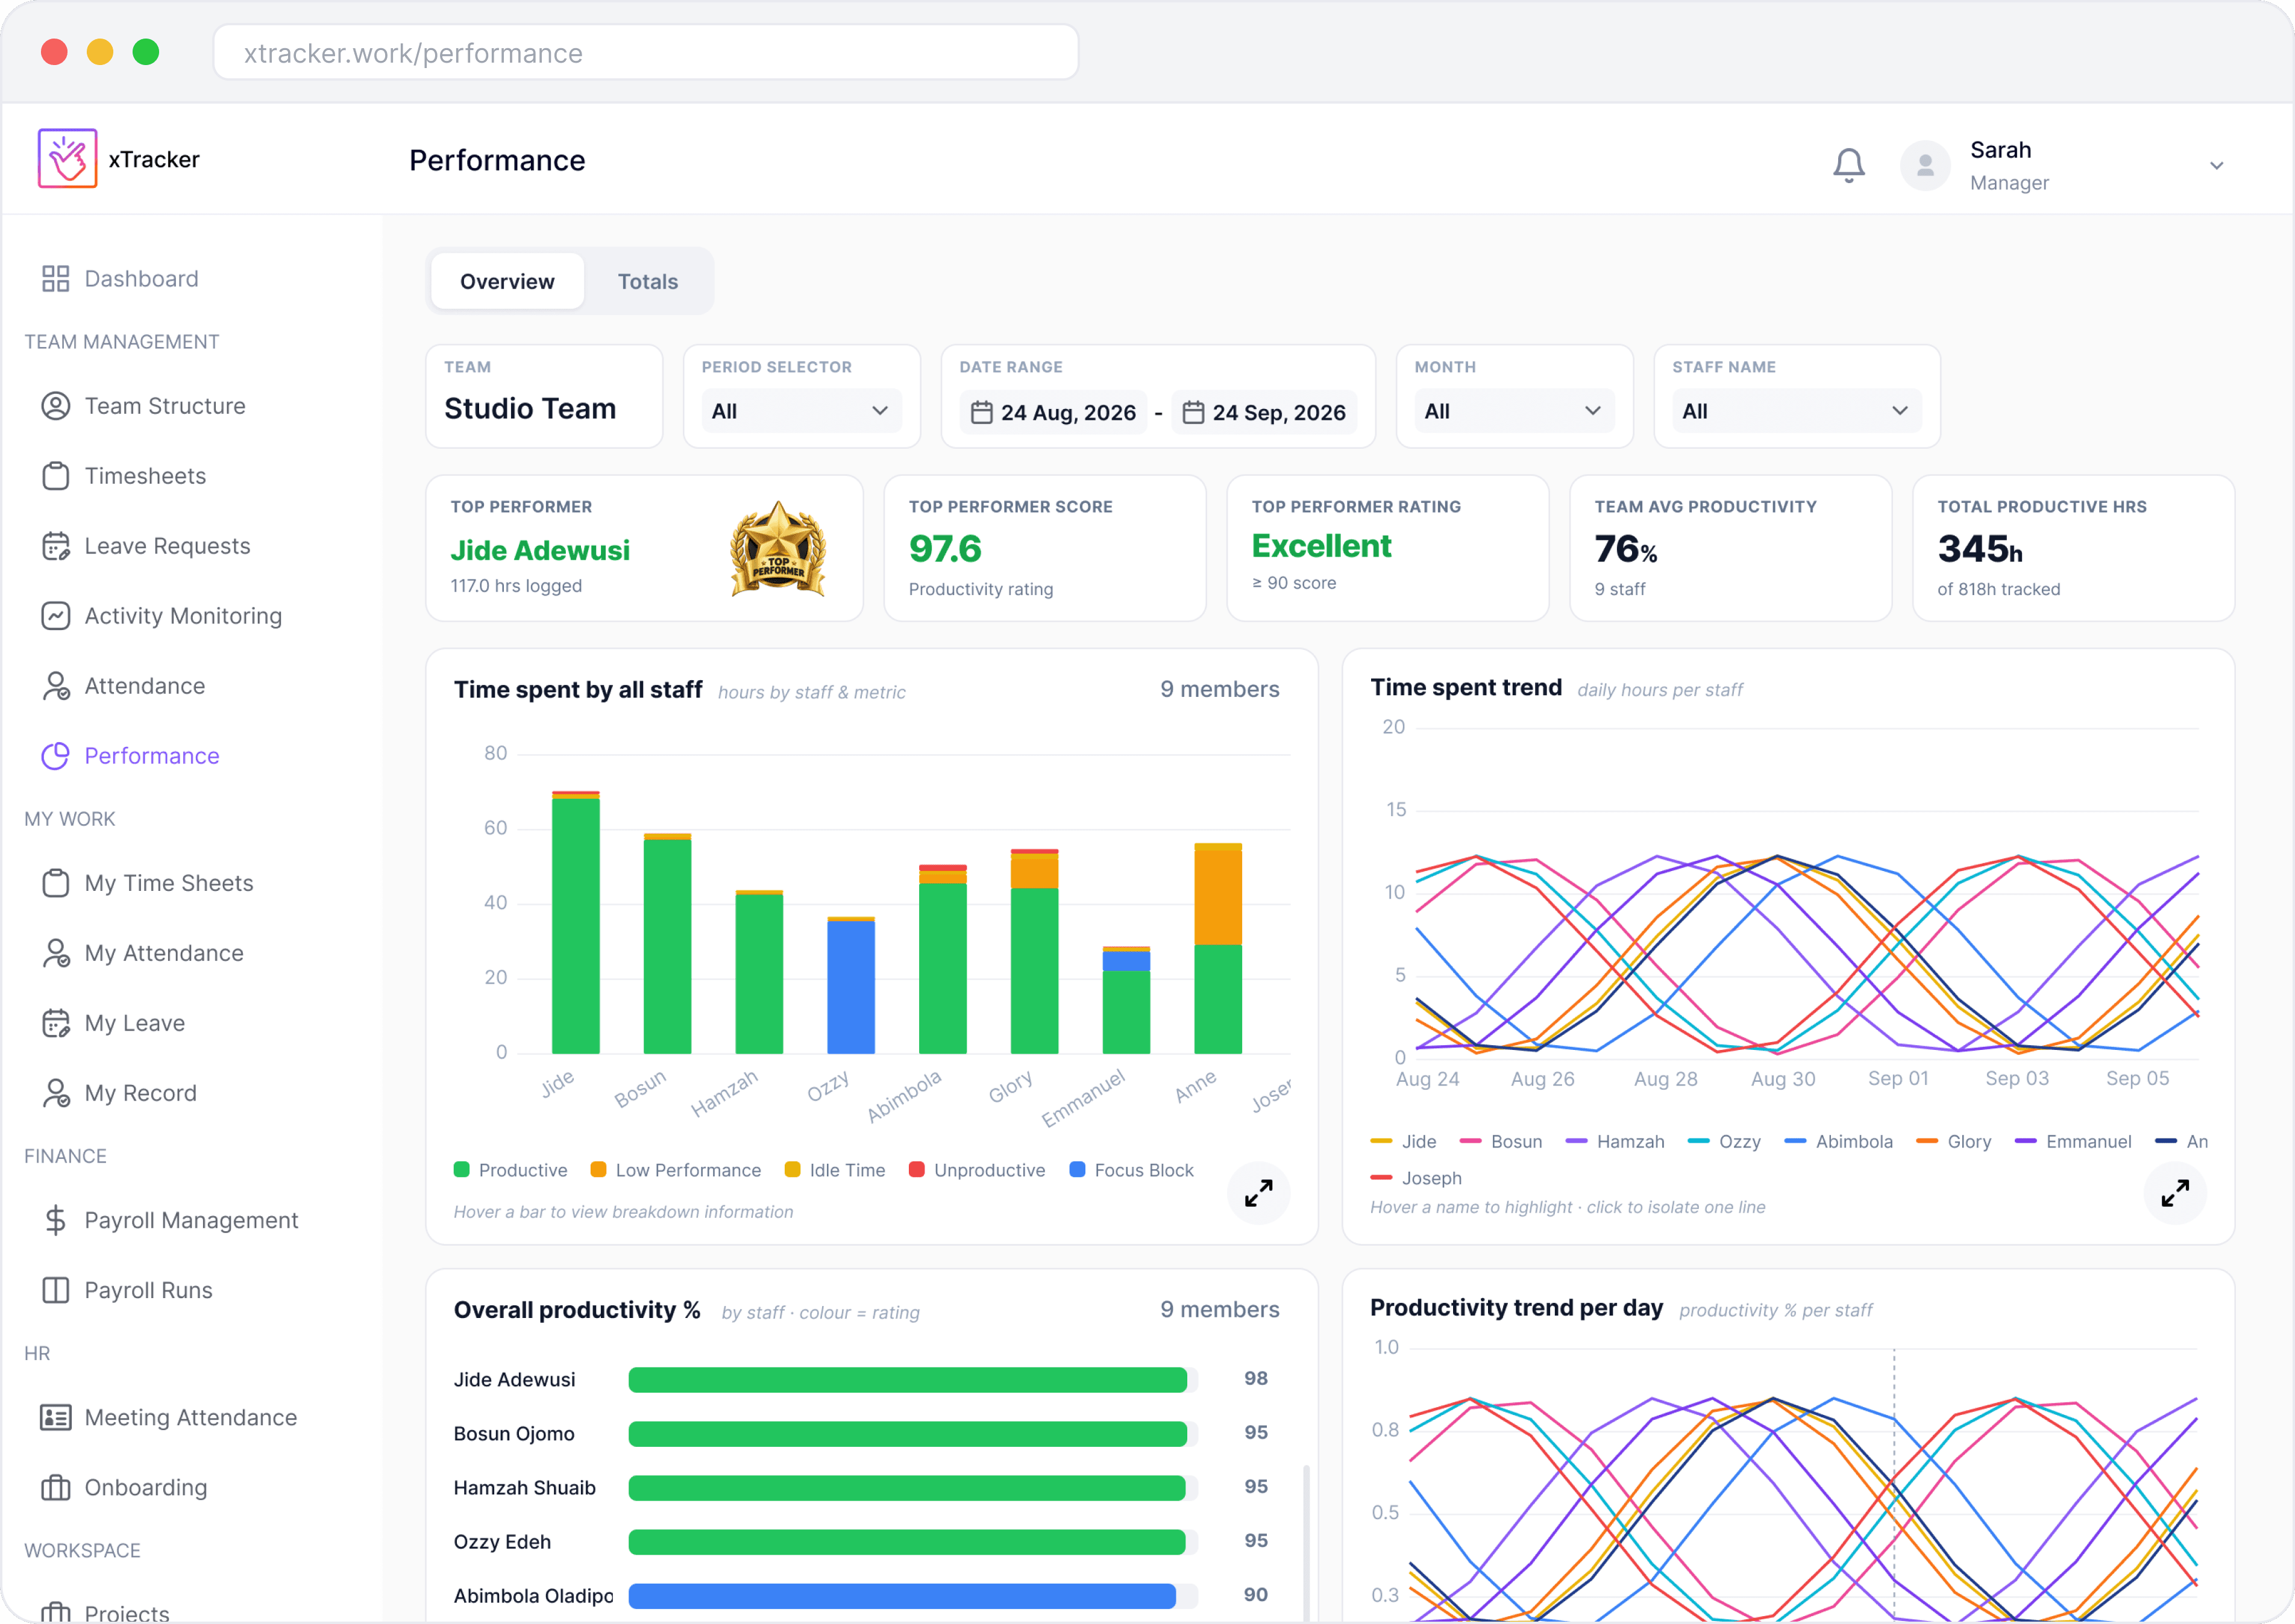Isolate Bosun line in trend legend
The image size is (2295, 1624).
pos(1501,1142)
